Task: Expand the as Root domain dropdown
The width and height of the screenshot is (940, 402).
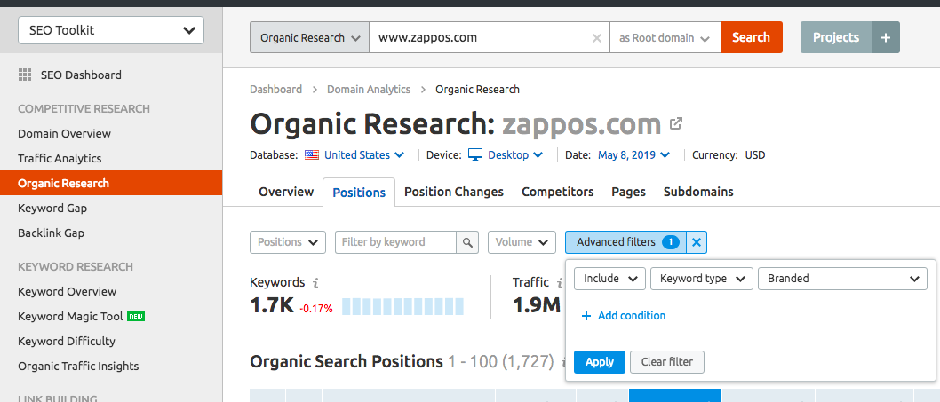Action: (x=665, y=37)
